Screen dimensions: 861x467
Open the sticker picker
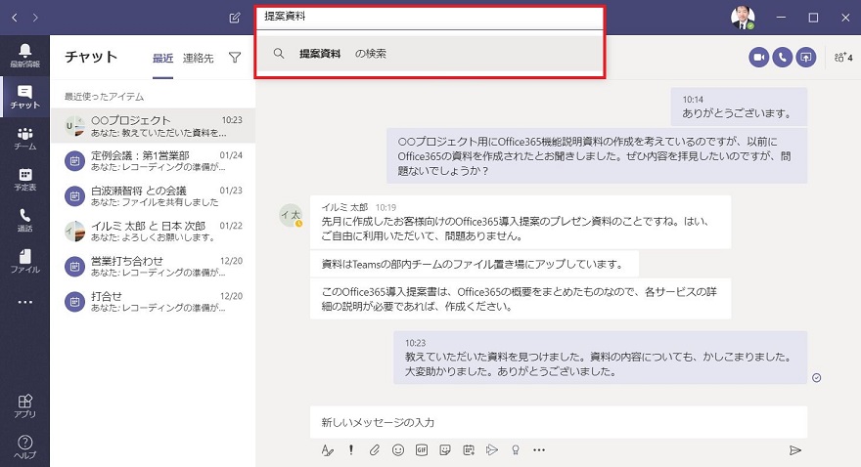coord(445,450)
